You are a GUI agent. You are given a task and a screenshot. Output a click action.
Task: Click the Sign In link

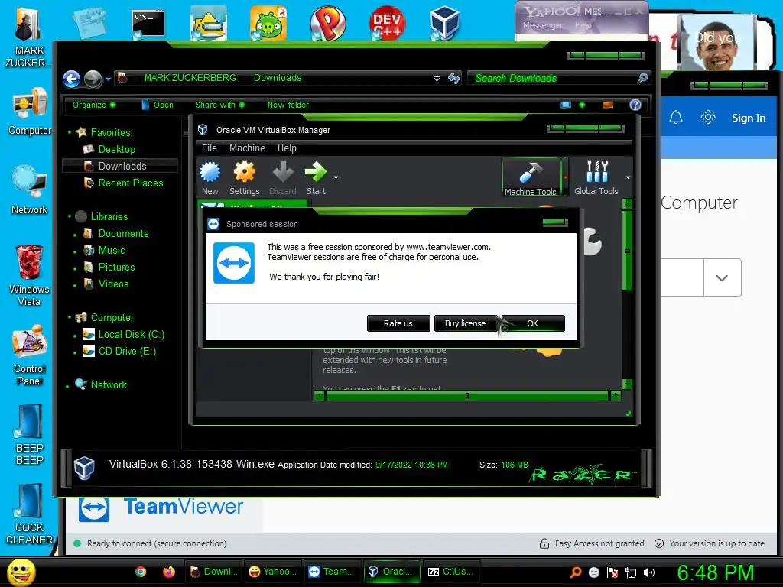point(748,118)
